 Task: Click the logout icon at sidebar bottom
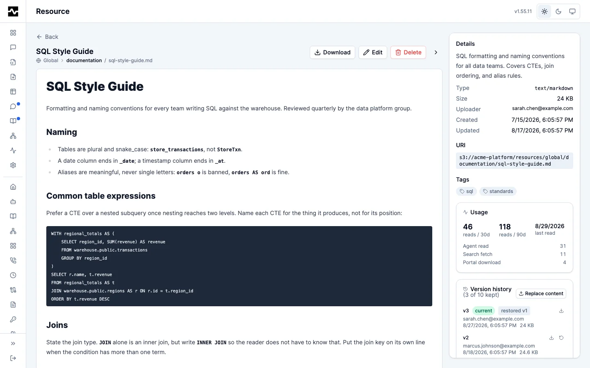click(x=13, y=358)
